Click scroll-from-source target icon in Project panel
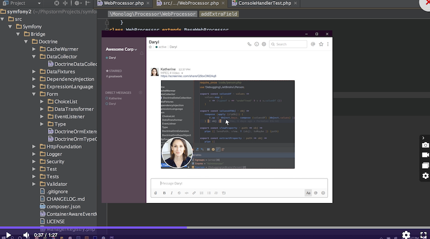 pyautogui.click(x=56, y=3)
